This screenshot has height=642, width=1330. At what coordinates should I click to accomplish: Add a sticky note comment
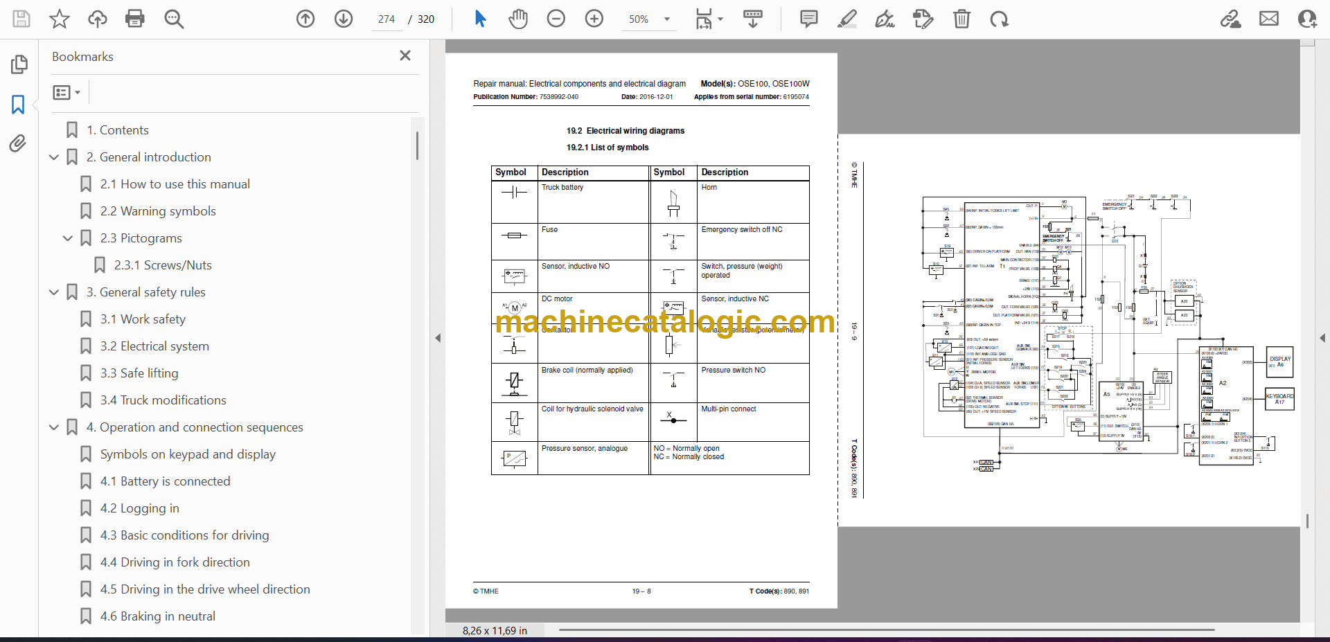808,19
